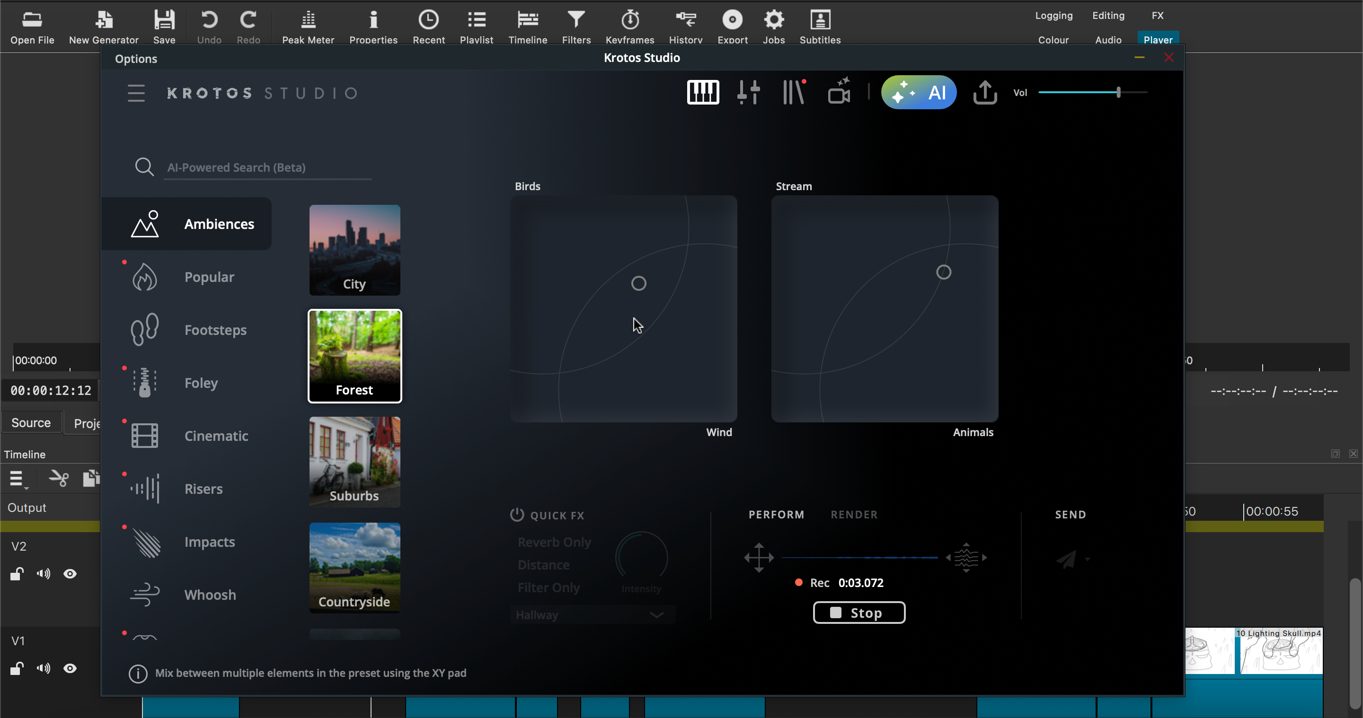Viewport: 1363px width, 718px height.
Task: Click the export upload arrow icon
Action: (985, 93)
